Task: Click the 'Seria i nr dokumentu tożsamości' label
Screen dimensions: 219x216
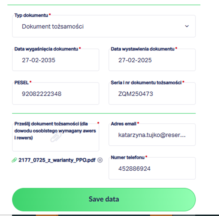Action: coord(146,82)
